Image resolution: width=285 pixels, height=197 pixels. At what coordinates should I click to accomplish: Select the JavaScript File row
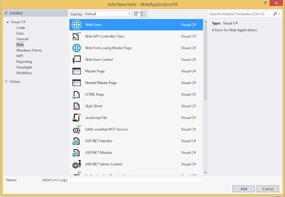point(136,118)
